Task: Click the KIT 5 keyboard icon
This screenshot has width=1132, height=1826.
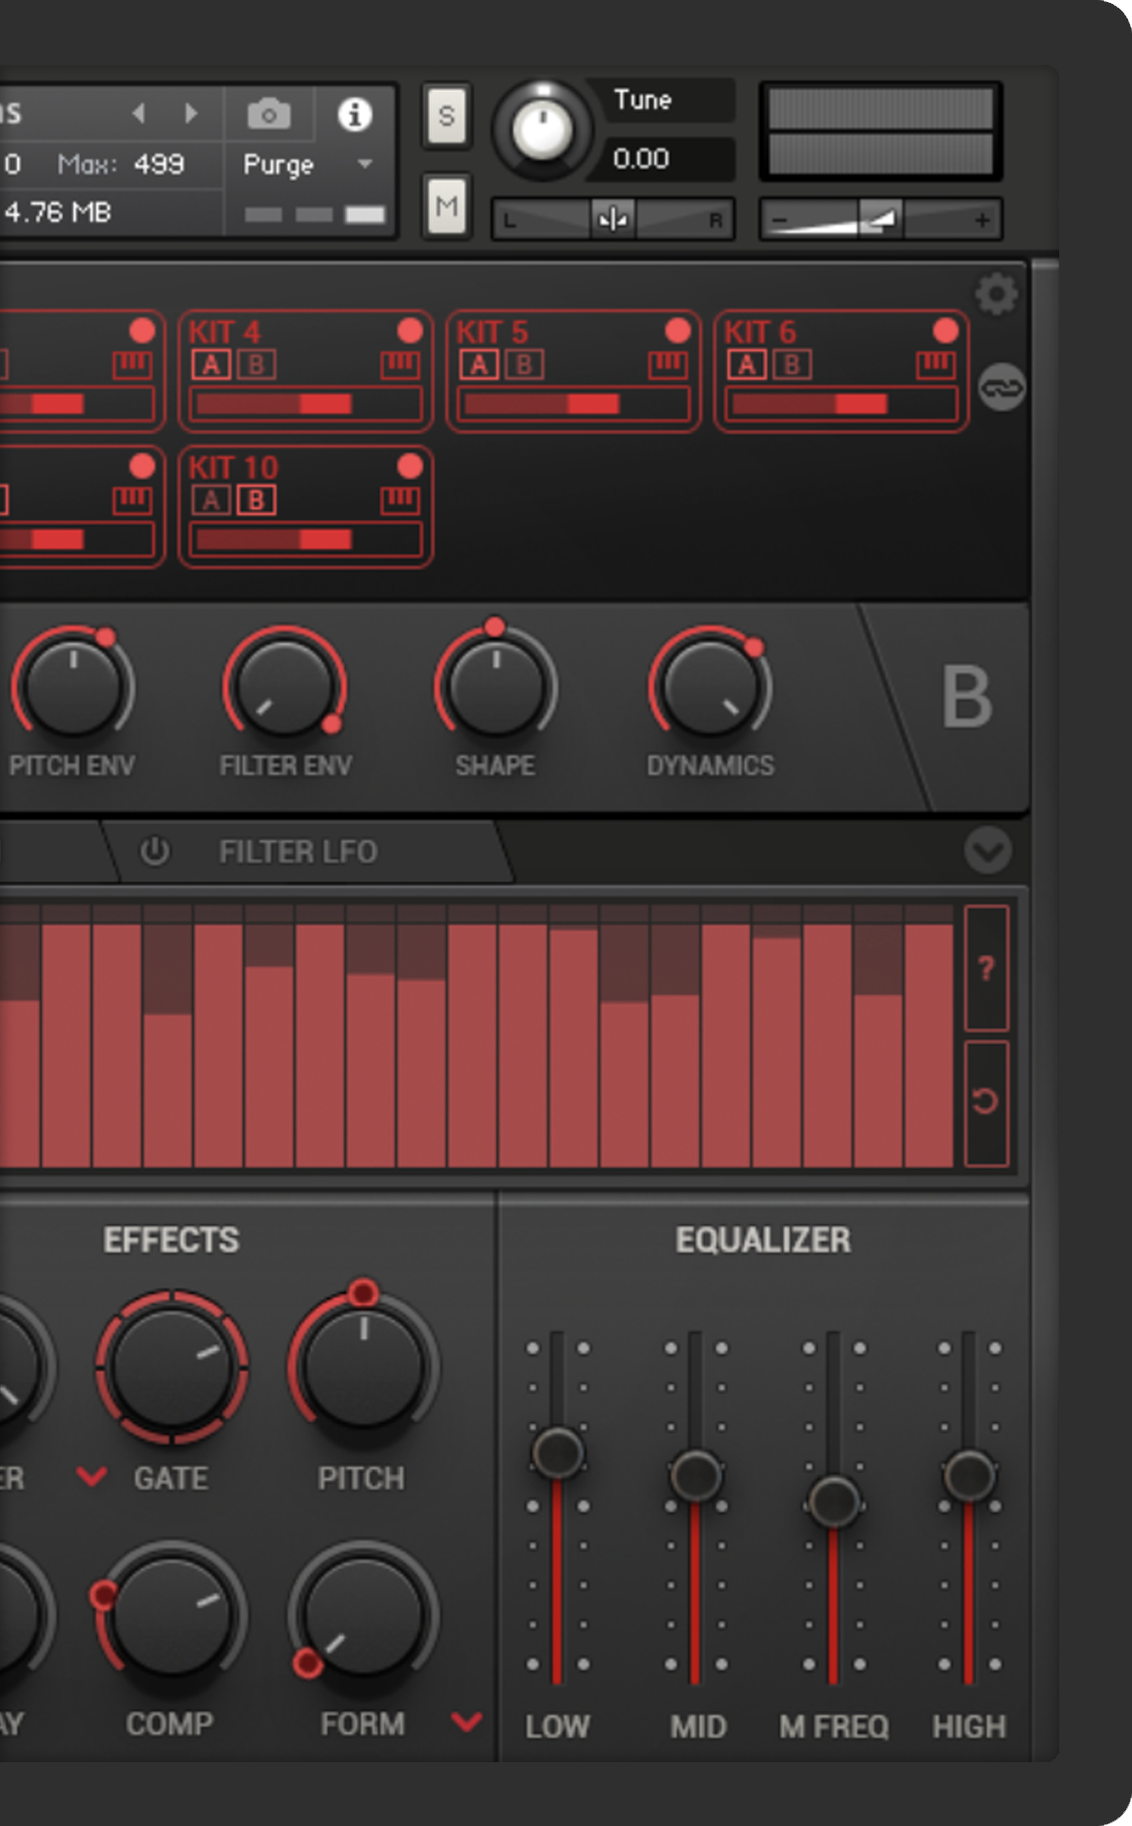Action: [667, 365]
